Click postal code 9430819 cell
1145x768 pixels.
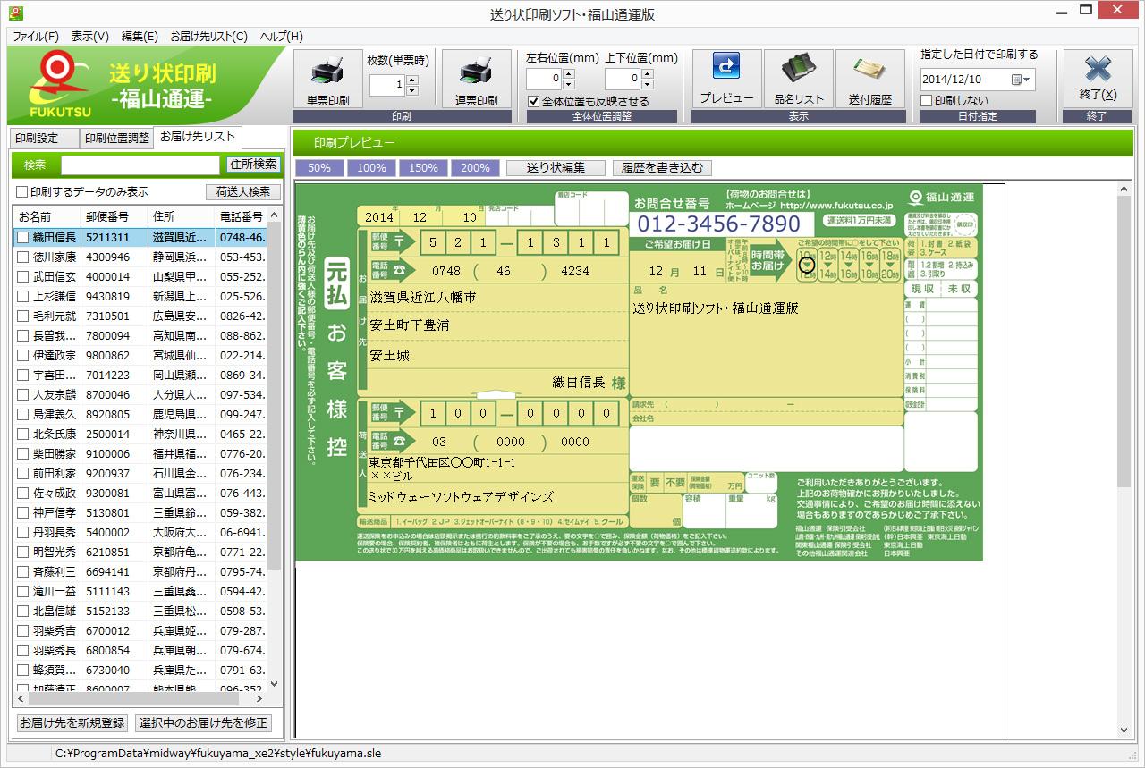coord(114,297)
